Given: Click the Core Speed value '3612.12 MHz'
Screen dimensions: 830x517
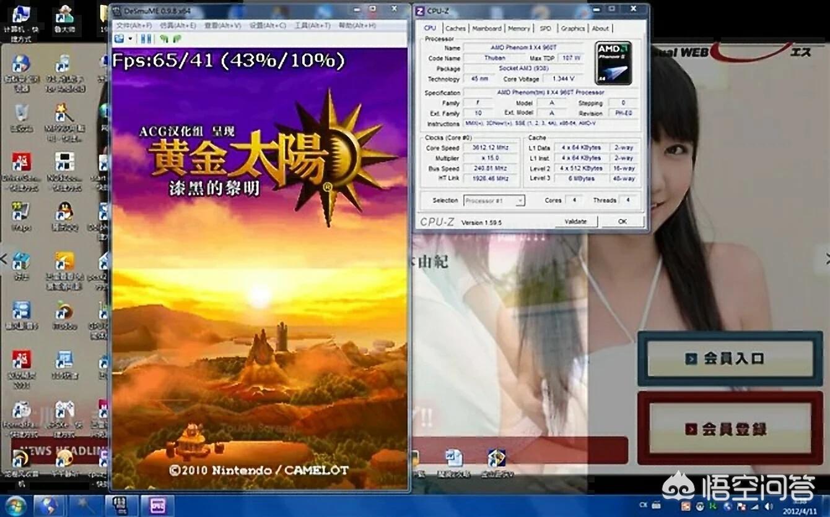Looking at the screenshot, I should point(490,148).
